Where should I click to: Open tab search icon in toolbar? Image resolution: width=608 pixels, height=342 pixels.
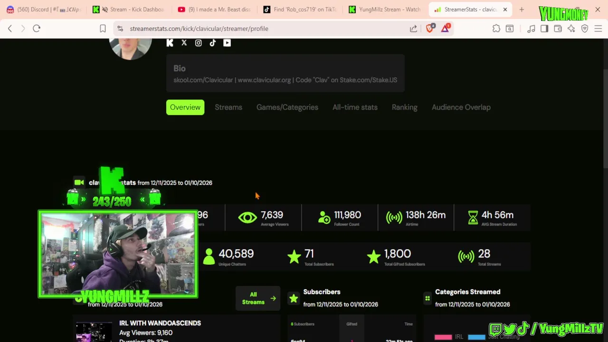[510, 28]
